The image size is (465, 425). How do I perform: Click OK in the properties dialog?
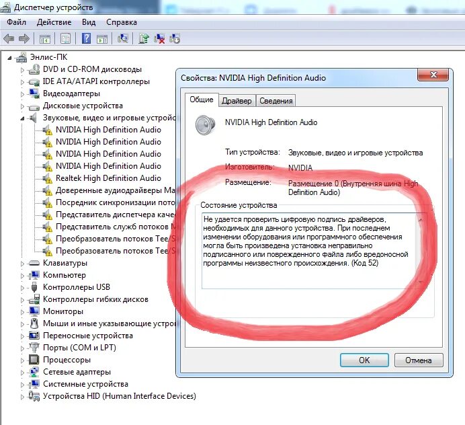364,360
